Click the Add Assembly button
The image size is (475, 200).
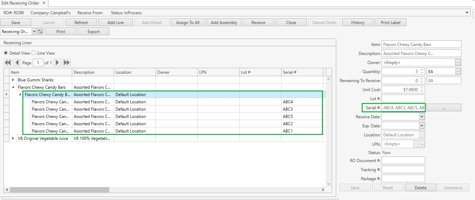click(224, 23)
